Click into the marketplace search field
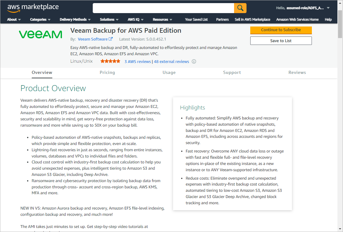 click(x=163, y=8)
